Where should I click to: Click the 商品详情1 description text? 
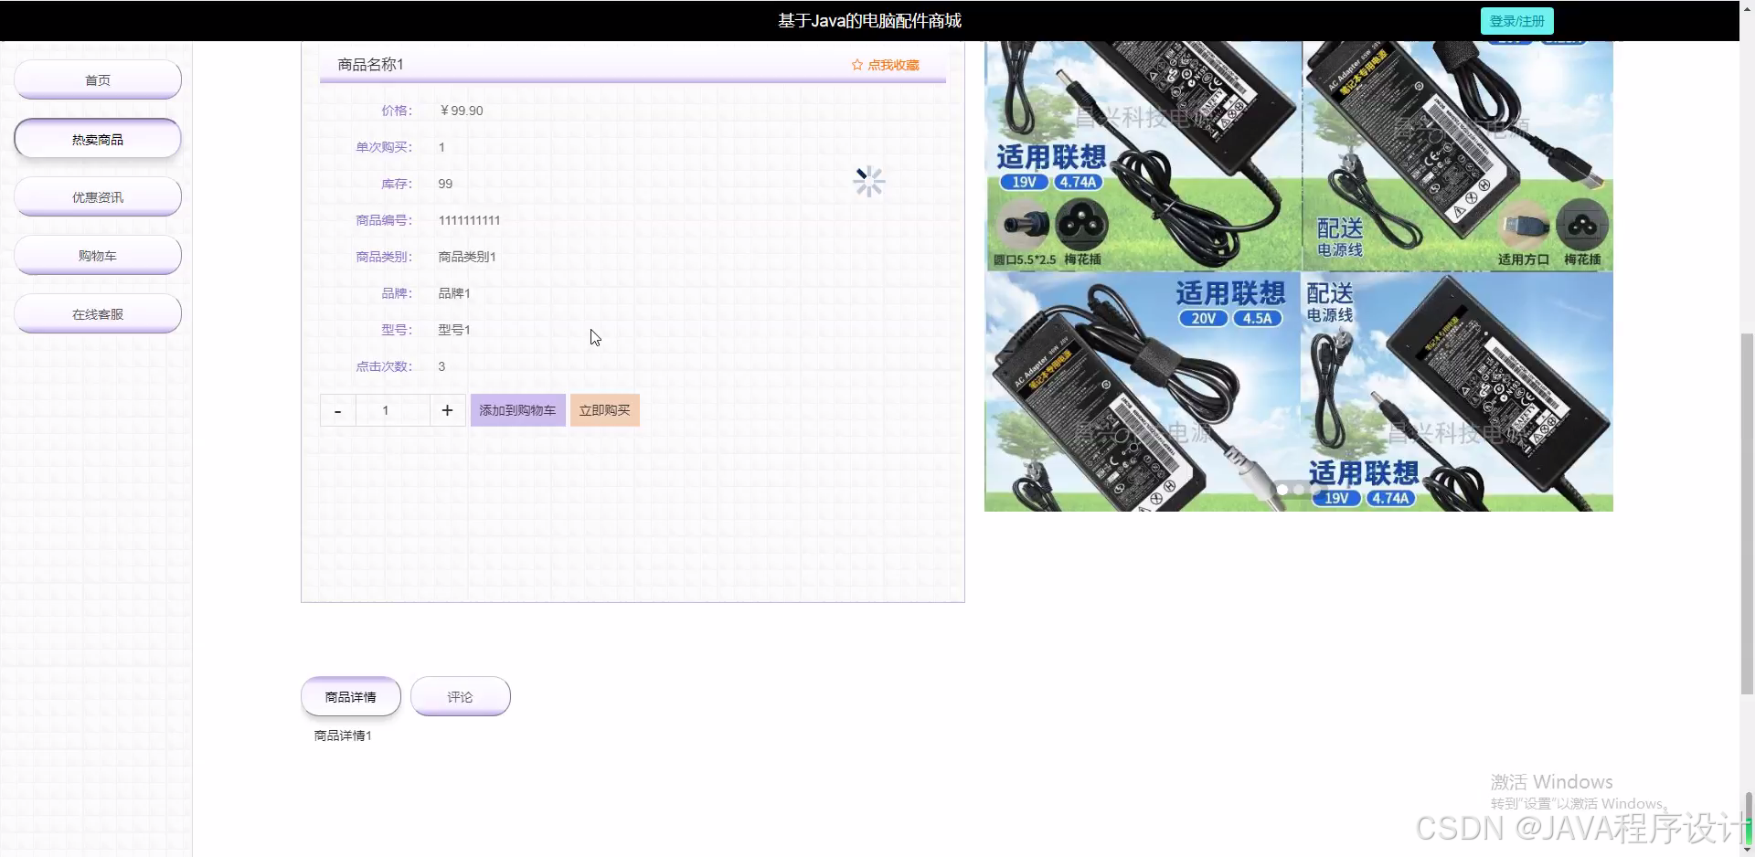coord(343,735)
